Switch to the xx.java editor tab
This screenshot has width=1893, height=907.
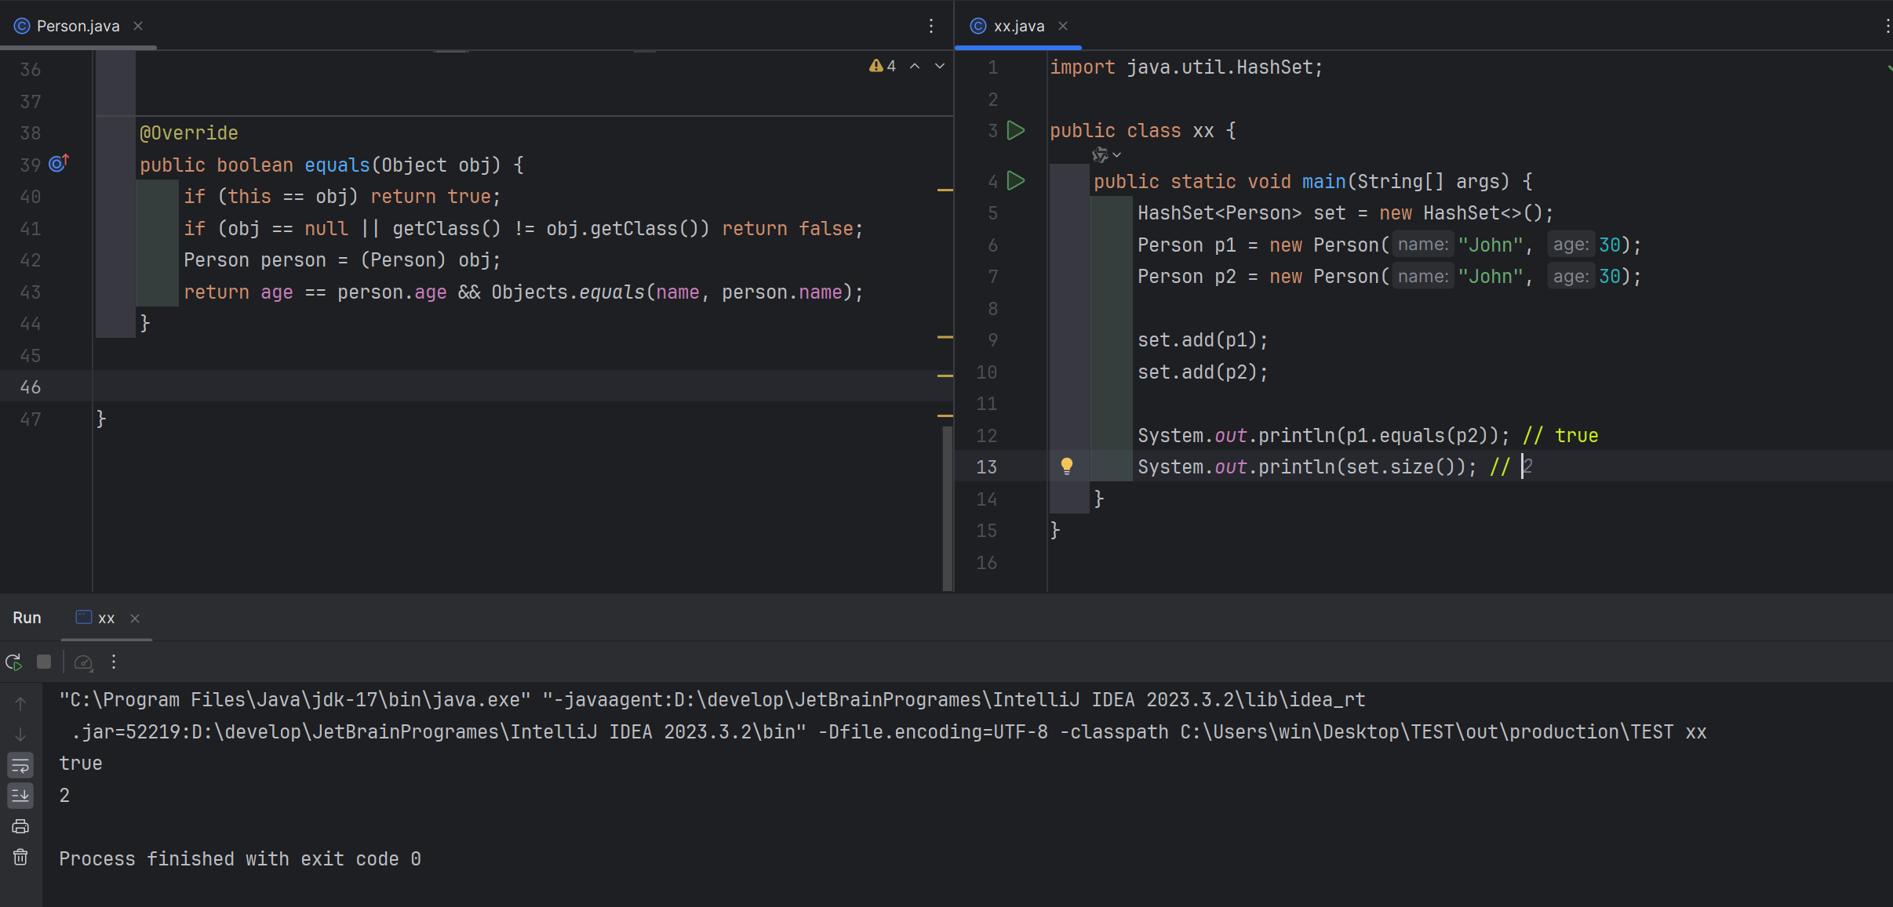pyautogui.click(x=1018, y=26)
